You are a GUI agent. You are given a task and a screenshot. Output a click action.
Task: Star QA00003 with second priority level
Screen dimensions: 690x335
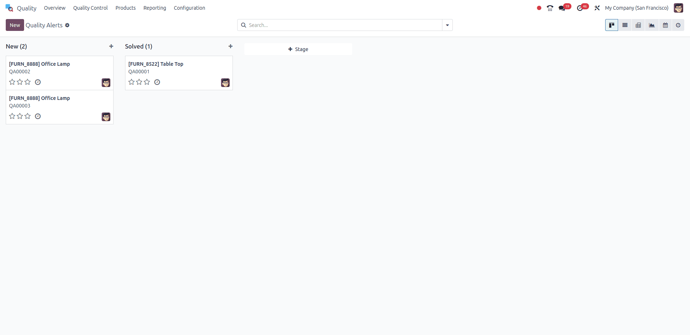[20, 116]
